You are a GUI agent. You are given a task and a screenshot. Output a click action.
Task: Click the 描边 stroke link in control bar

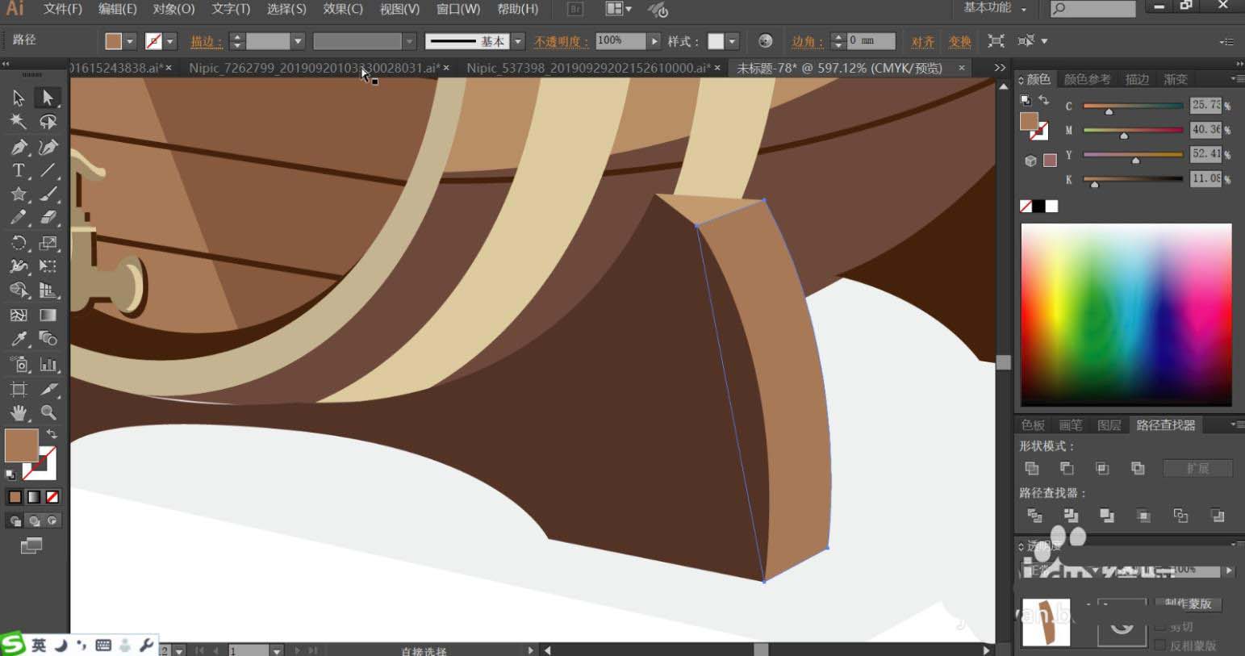pos(207,42)
